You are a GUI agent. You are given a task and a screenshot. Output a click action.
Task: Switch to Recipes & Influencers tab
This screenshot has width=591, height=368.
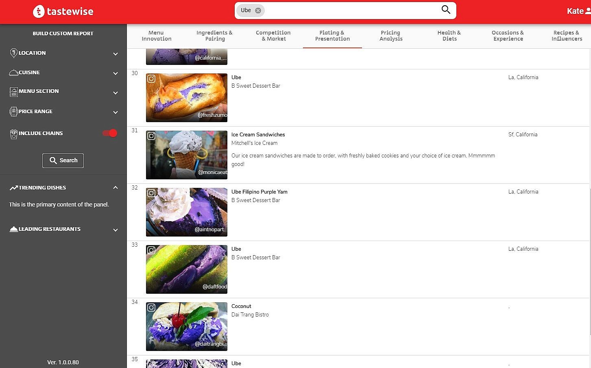567,36
